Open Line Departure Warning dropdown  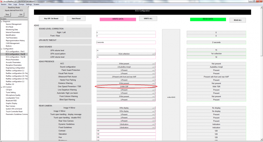126,90
